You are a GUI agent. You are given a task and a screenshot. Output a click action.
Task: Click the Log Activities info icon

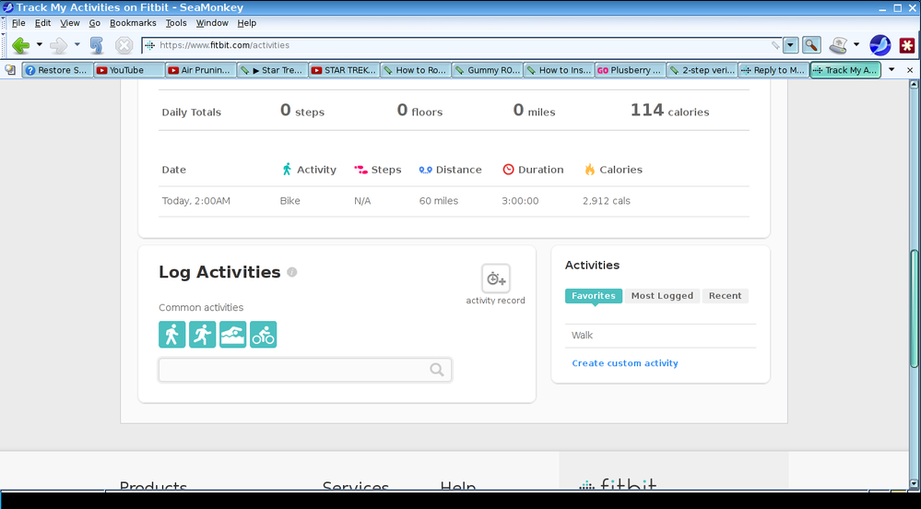(x=292, y=272)
